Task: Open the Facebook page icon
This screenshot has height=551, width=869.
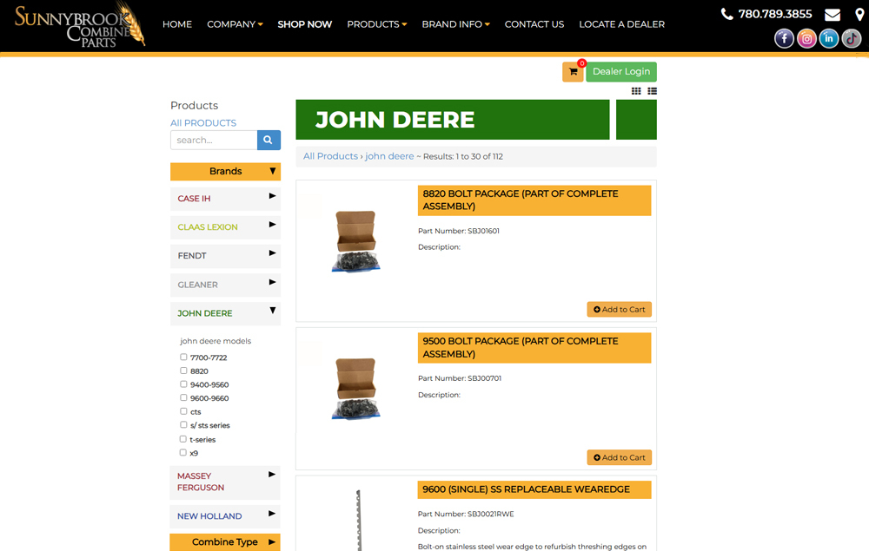Action: point(784,39)
